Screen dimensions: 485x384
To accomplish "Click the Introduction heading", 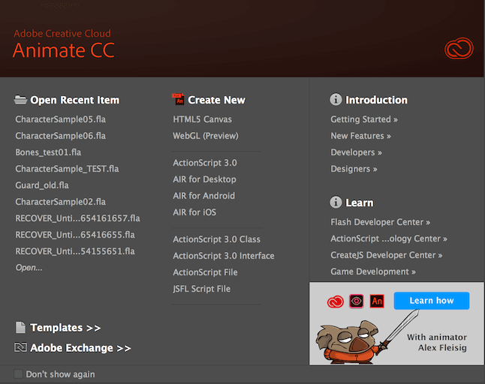I will click(x=376, y=100).
